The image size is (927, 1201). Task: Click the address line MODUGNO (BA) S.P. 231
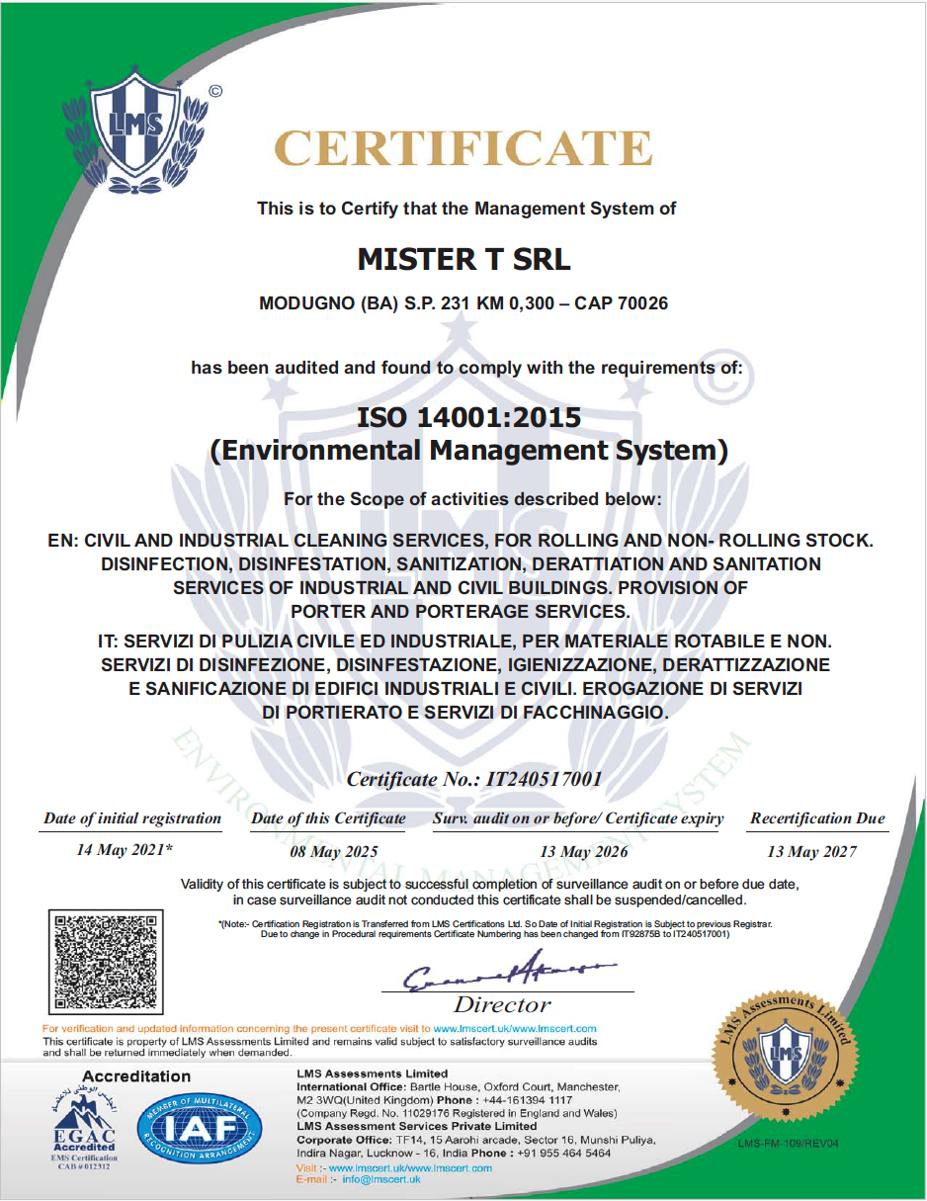pos(463,303)
